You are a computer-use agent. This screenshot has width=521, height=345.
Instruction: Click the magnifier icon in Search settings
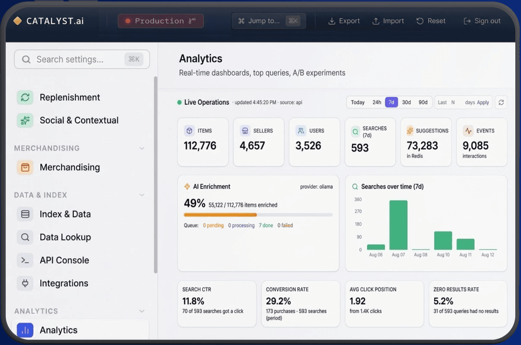click(26, 60)
